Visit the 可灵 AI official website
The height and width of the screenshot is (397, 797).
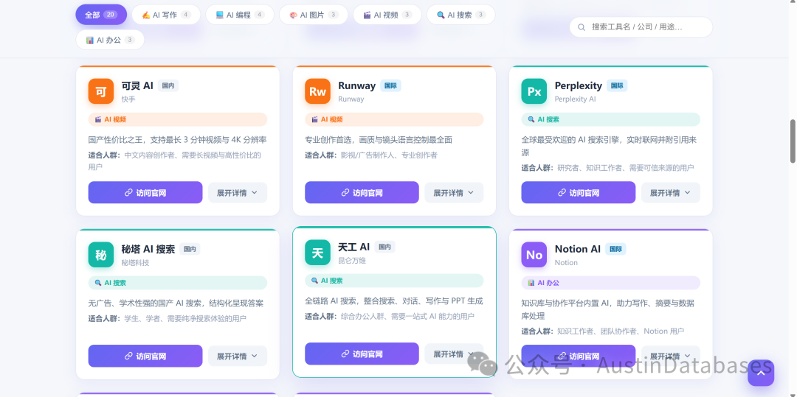click(145, 193)
